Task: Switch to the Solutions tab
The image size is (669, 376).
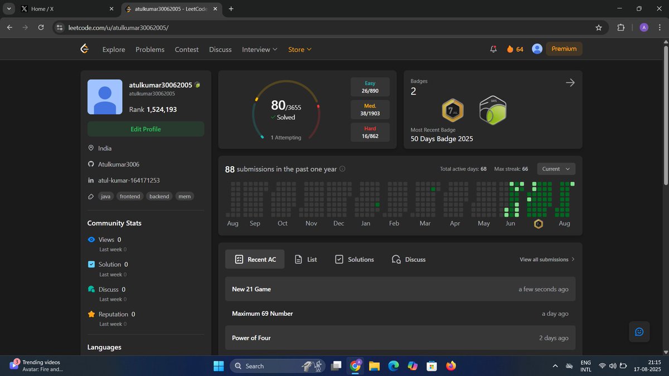Action: coord(355,259)
